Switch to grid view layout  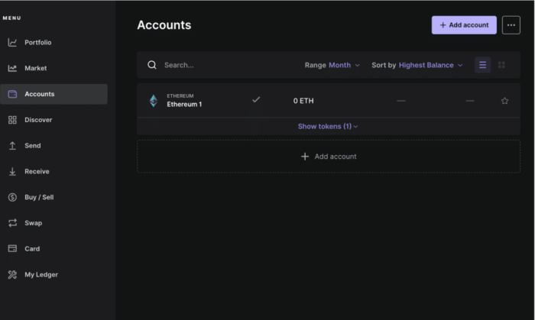(x=501, y=65)
